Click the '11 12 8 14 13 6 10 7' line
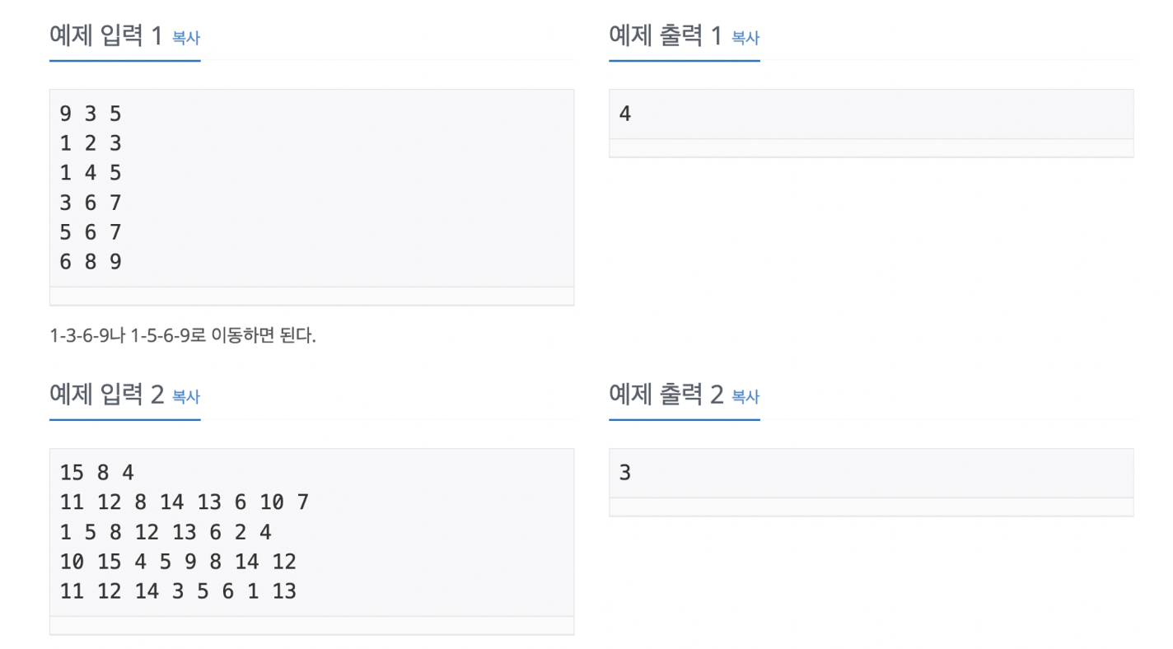1173x649 pixels. pos(185,502)
